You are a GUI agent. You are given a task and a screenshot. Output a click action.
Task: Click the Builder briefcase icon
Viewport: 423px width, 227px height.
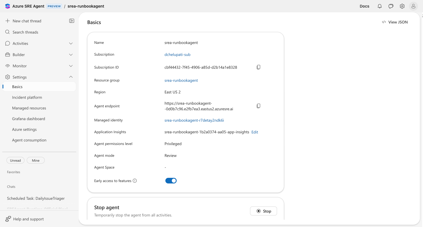point(8,55)
